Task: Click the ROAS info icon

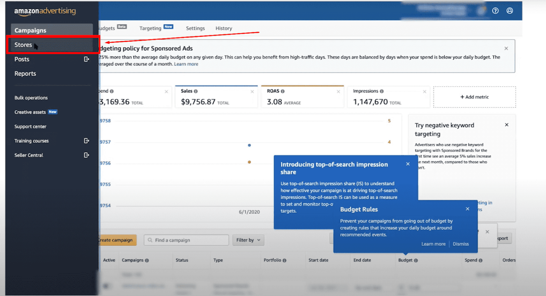Action: point(283,91)
